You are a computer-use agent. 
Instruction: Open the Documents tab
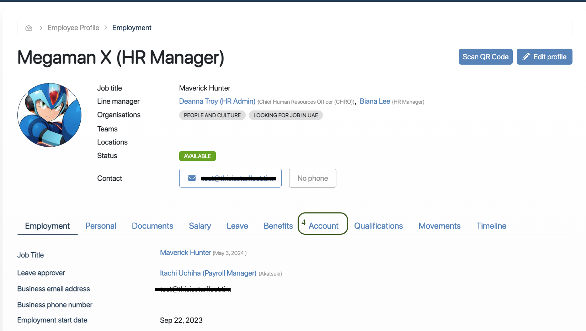[152, 226]
